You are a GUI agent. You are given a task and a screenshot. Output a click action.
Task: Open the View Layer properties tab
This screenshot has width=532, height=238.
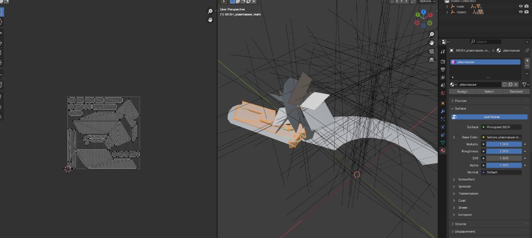pyautogui.click(x=442, y=77)
